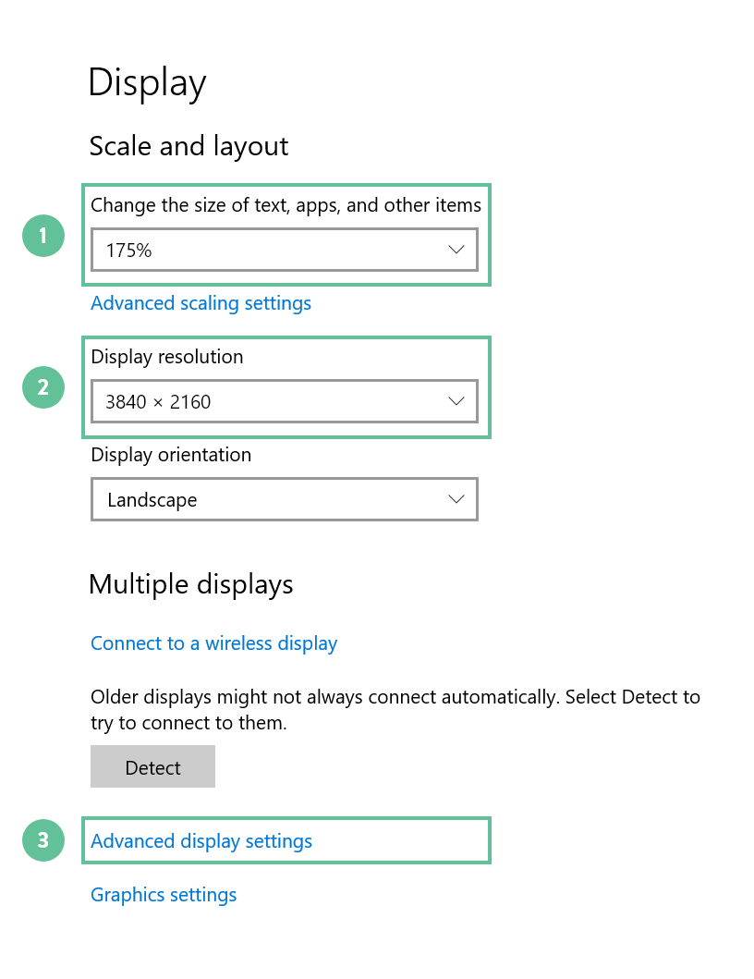754x979 pixels.
Task: Expand the dropdown showing Landscape
Action: click(284, 499)
